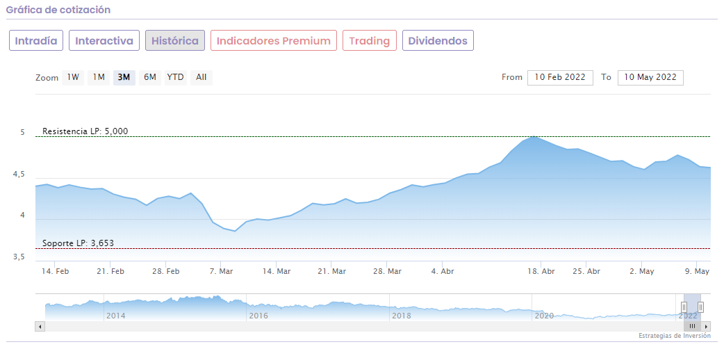The width and height of the screenshot is (724, 349).
Task: Open Indicadores Premium
Action: (274, 41)
